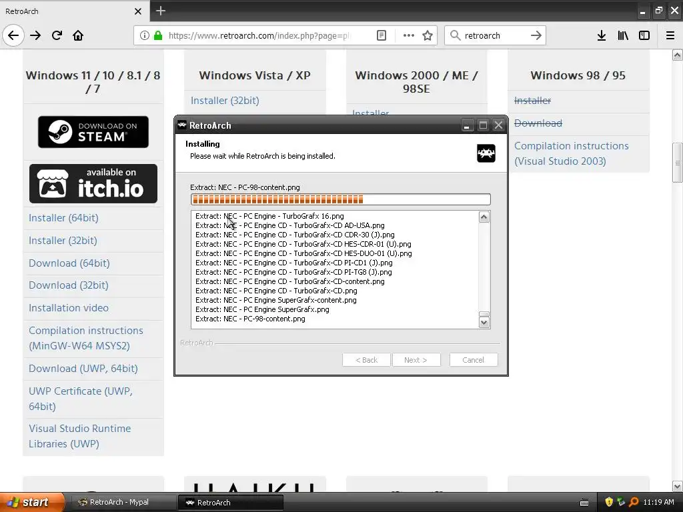Open Download (64bit) link
683x512 pixels.
point(69,263)
